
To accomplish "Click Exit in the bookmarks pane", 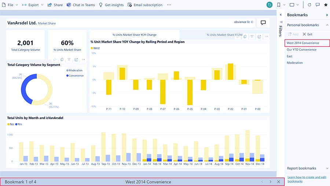I will (x=307, y=34).
